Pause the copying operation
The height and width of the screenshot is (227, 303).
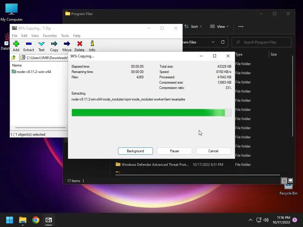coord(175,151)
